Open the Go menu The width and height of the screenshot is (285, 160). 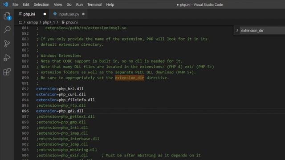point(69,4)
